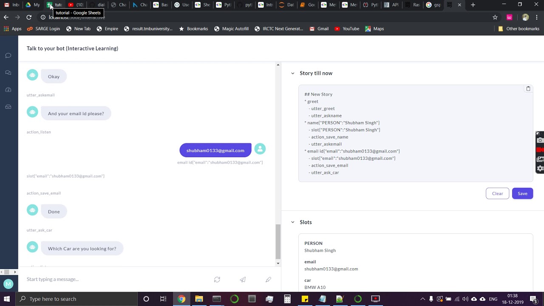Open the Gmail bookmark
This screenshot has height=306, width=544.
(x=319, y=29)
